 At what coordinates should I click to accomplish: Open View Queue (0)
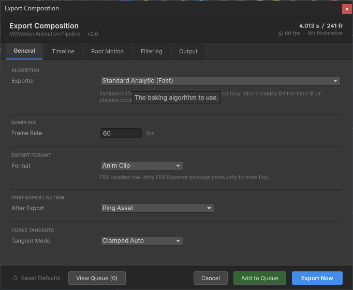tap(97, 278)
